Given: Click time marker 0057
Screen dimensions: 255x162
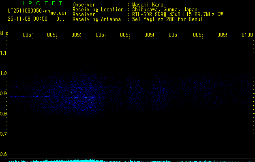Looking at the screenshot, I should pos(174,35).
